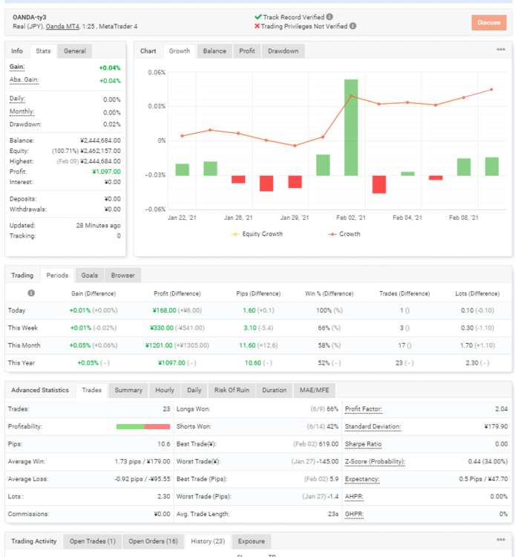Click the red Not Verified cross icon
The height and width of the screenshot is (557, 515).
(257, 26)
